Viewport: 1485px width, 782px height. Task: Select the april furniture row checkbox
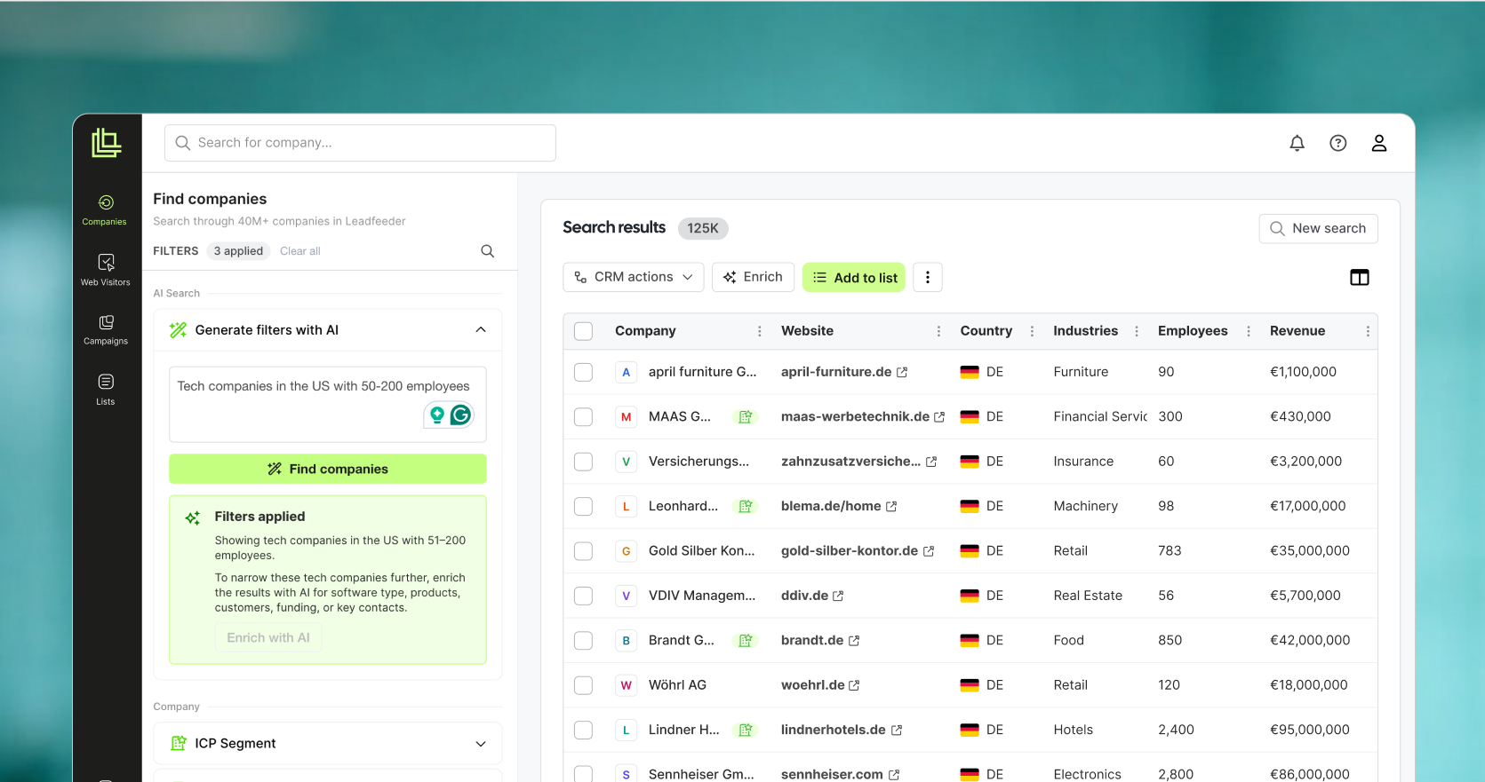click(584, 372)
